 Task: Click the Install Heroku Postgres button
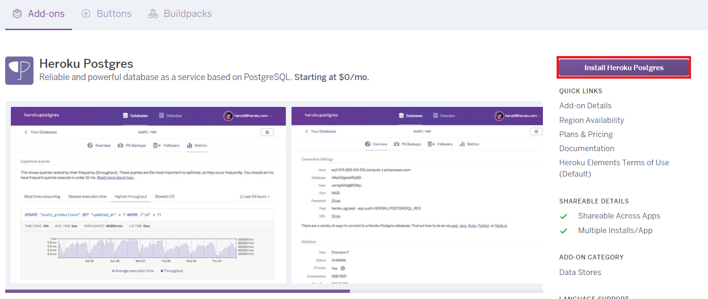tap(624, 68)
